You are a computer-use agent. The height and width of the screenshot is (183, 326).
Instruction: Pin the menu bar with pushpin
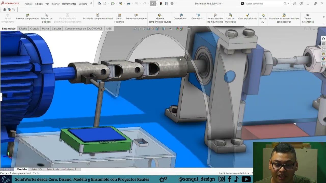click(x=91, y=4)
